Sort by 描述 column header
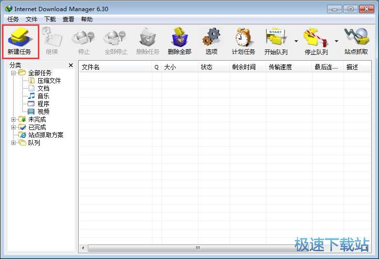The image size is (379, 259). (x=357, y=67)
